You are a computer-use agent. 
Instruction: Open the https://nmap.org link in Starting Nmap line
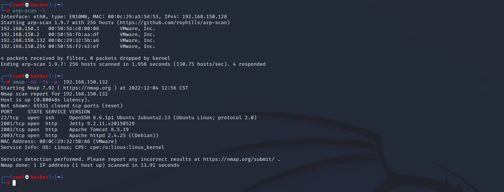click(87, 88)
